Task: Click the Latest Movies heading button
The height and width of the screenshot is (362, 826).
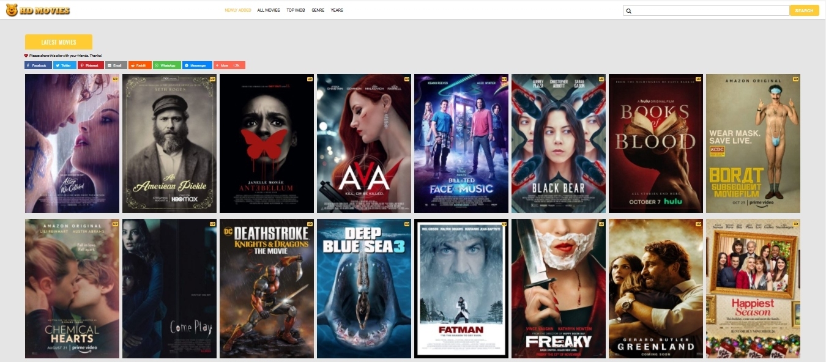Action: point(59,42)
